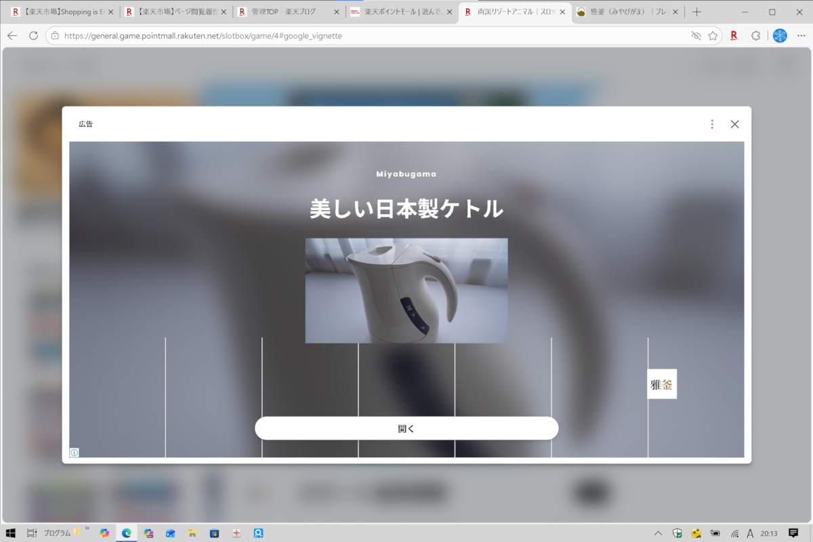Click the AdChoices info icon
The image size is (813, 542).
[75, 453]
